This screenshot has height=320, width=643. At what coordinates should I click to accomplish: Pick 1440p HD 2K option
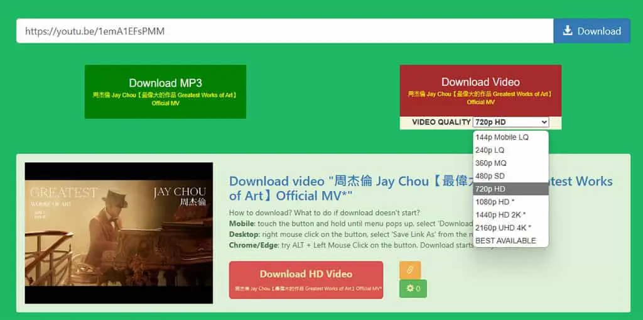[x=511, y=214]
